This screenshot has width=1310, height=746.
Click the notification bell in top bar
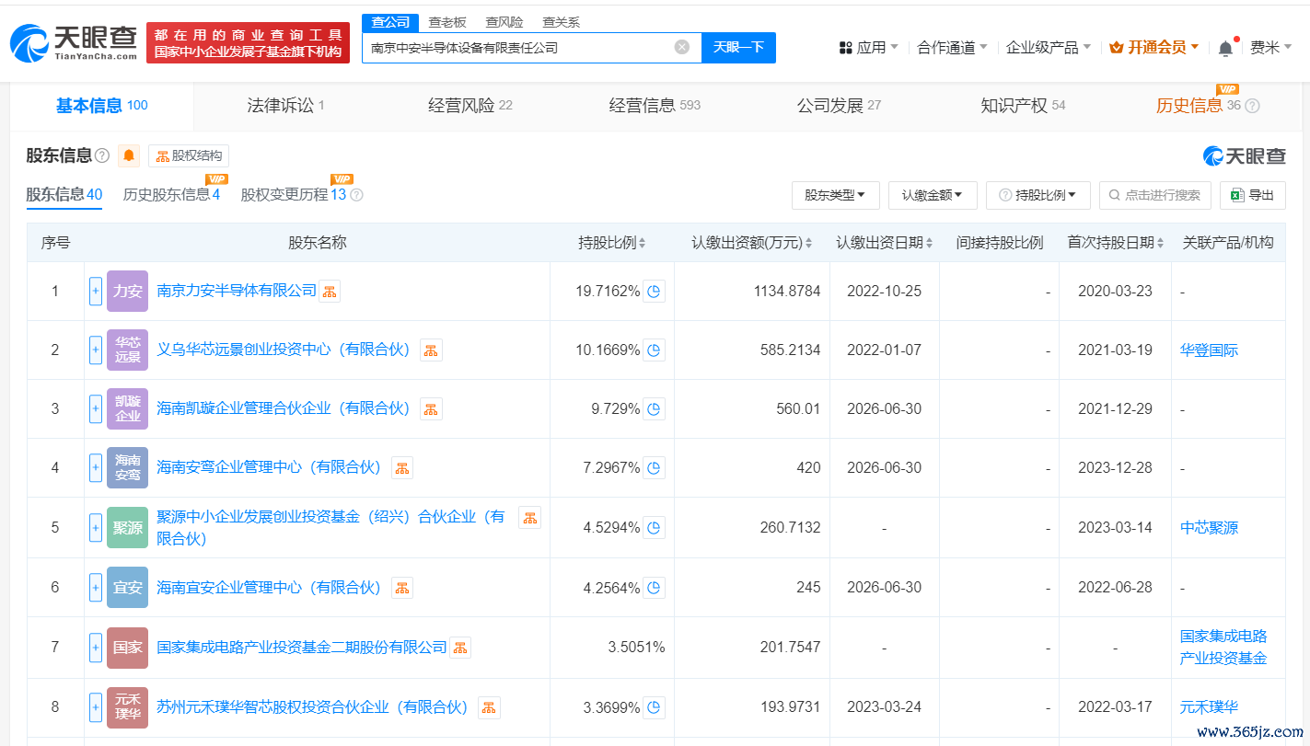[1225, 48]
